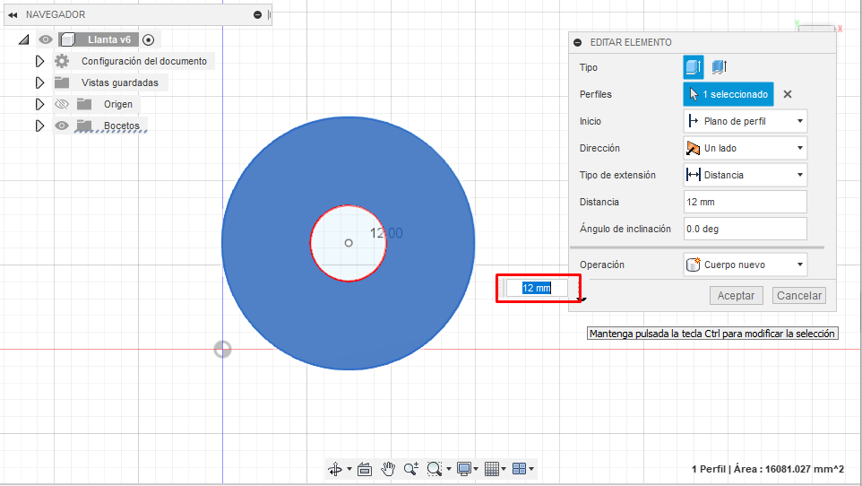The image size is (862, 486).
Task: Collapse the NAVEGADOR panel with double arrows
Action: click(13, 15)
